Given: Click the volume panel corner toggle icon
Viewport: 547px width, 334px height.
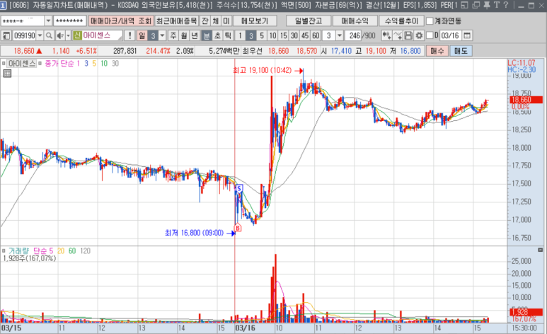Looking at the screenshot, I should click(x=541, y=250).
